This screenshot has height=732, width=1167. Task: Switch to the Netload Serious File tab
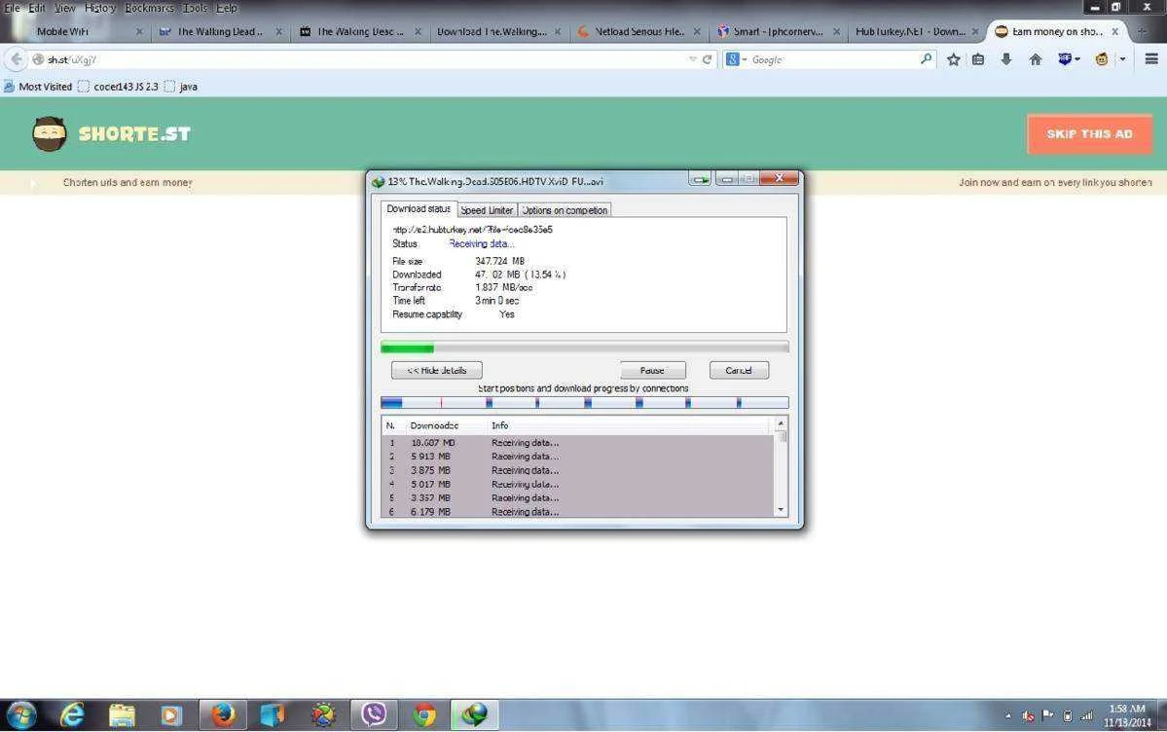(639, 32)
